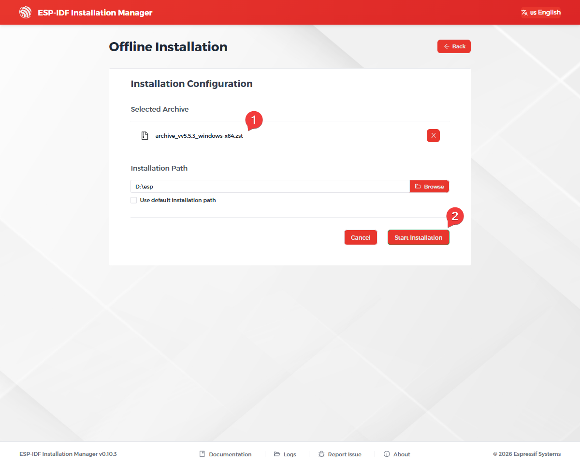This screenshot has height=466, width=580.
Task: Click the info icon next to About
Action: (x=387, y=454)
